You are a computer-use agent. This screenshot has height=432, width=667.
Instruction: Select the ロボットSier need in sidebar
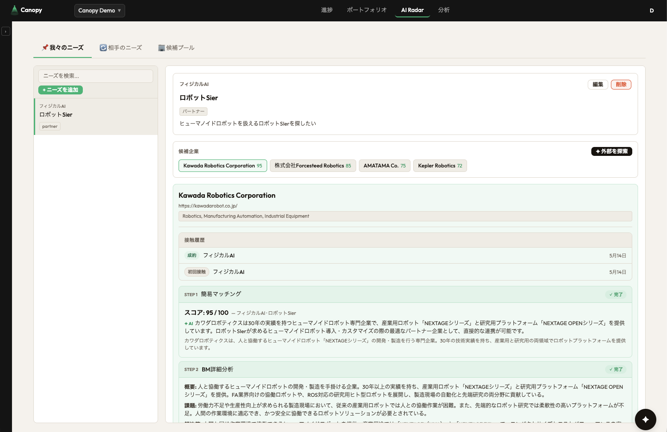tap(96, 116)
